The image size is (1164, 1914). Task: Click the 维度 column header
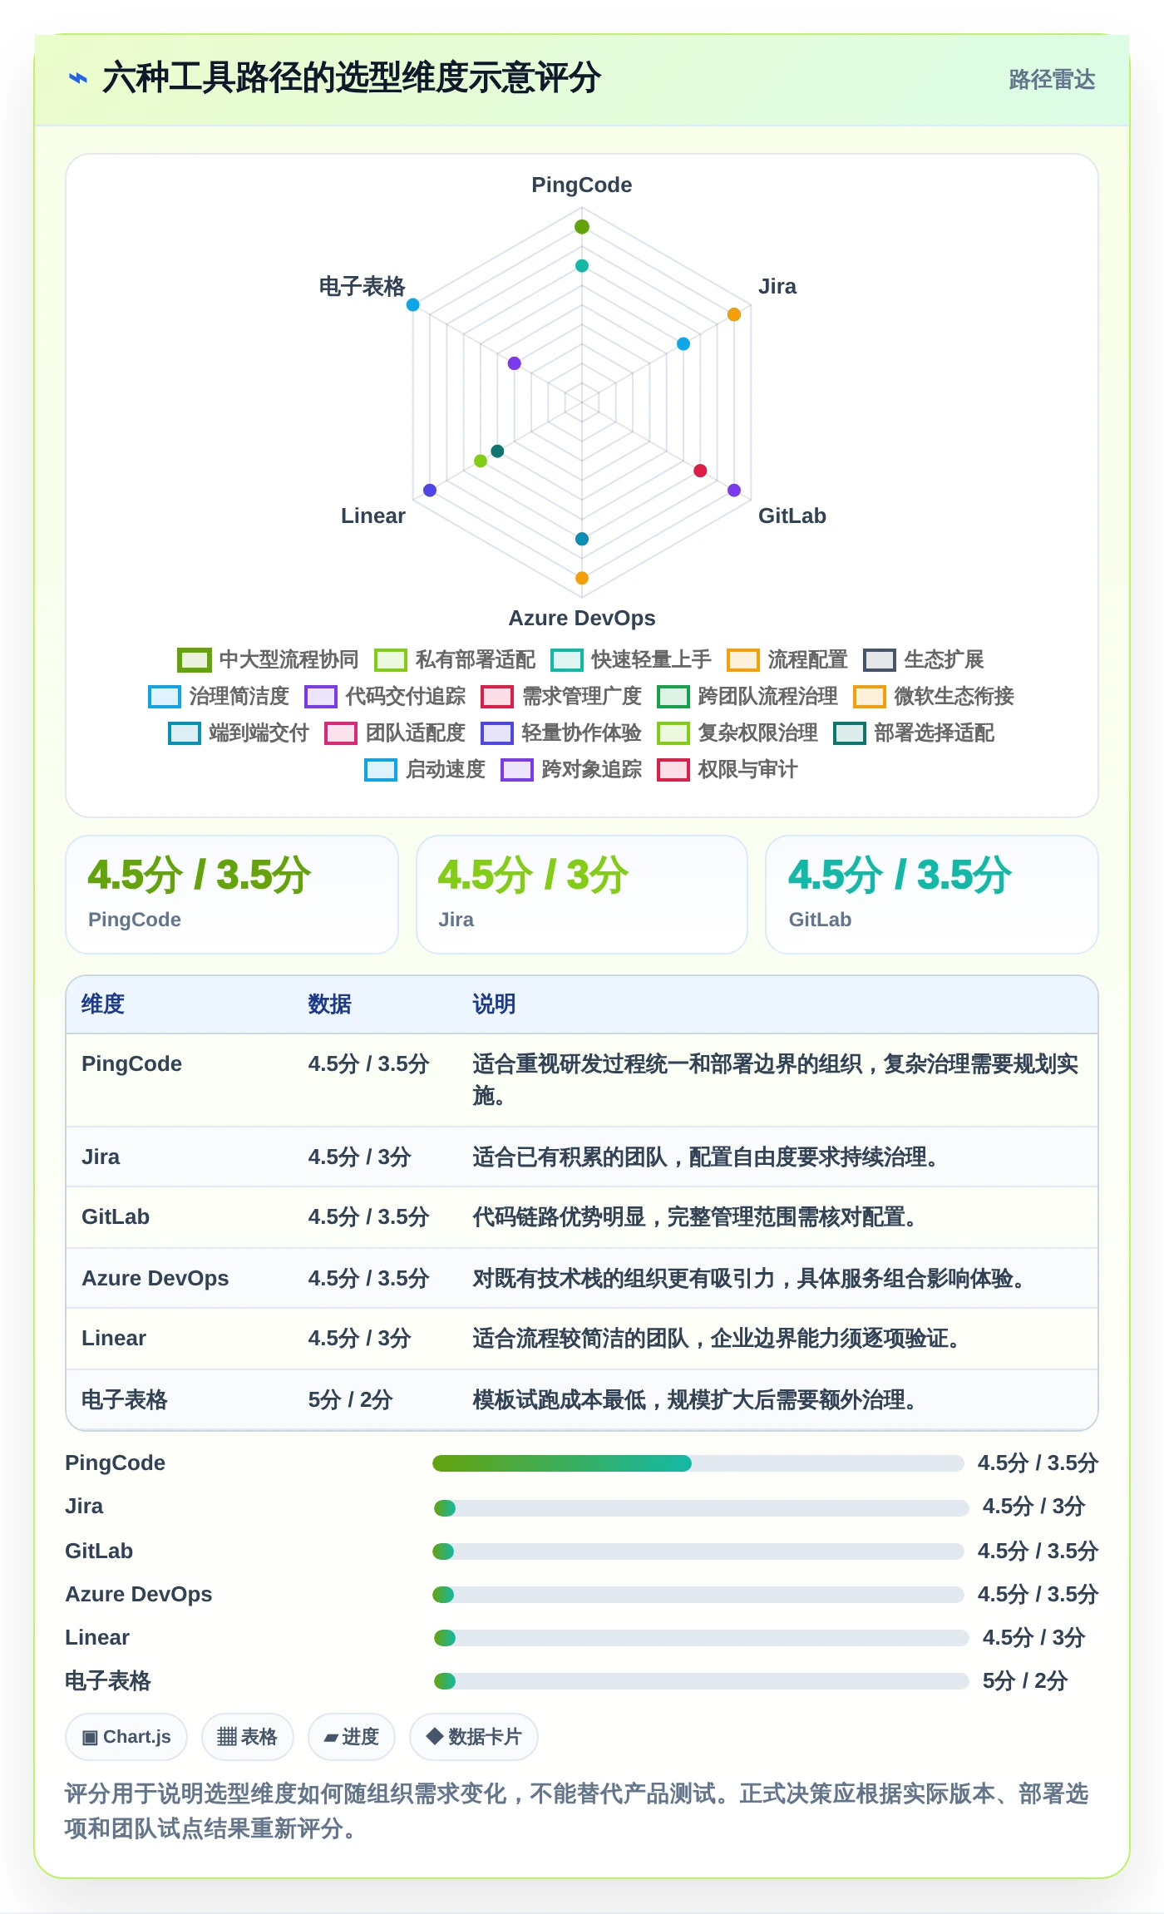103,1004
